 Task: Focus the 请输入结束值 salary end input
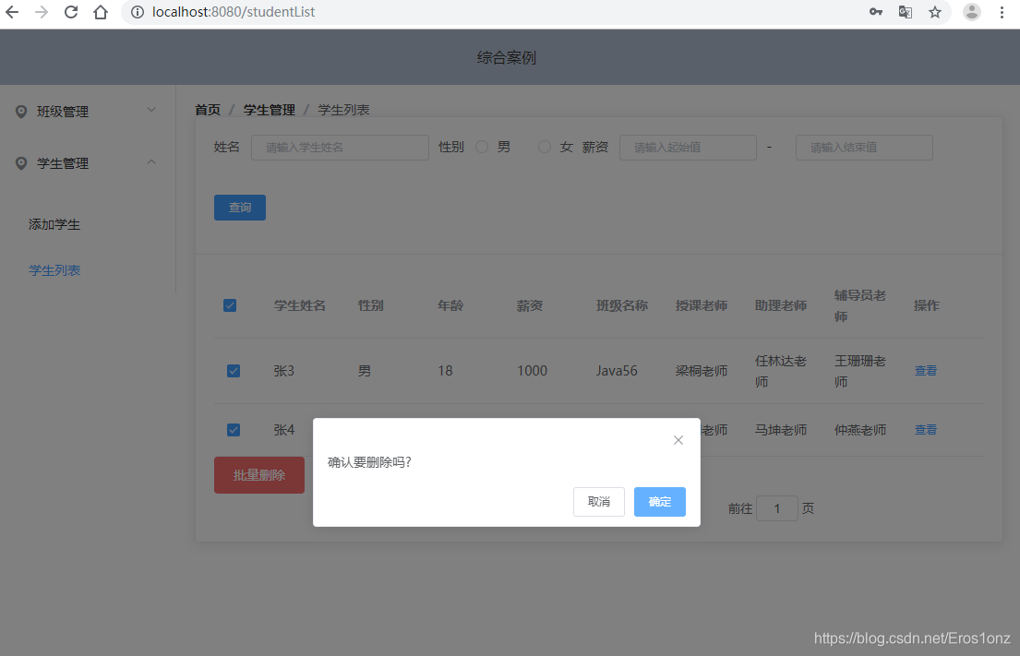(865, 148)
